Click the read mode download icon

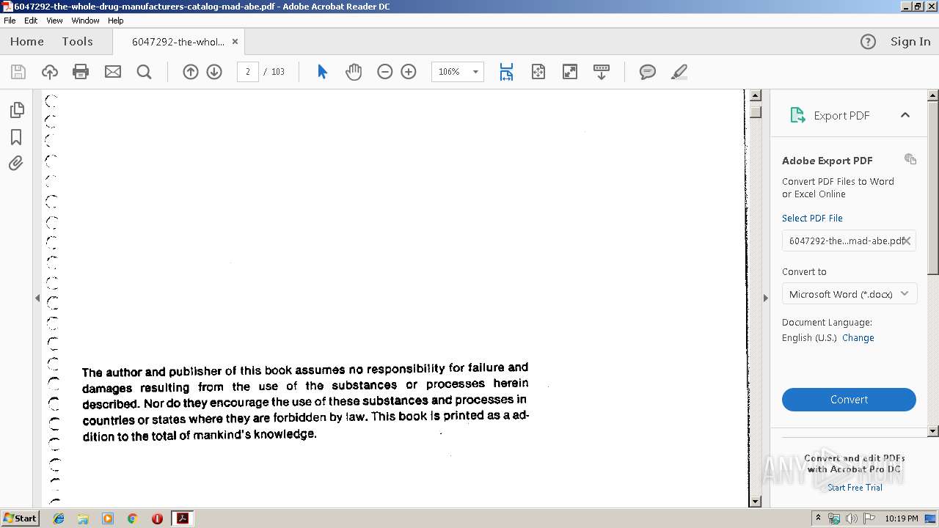pos(602,72)
